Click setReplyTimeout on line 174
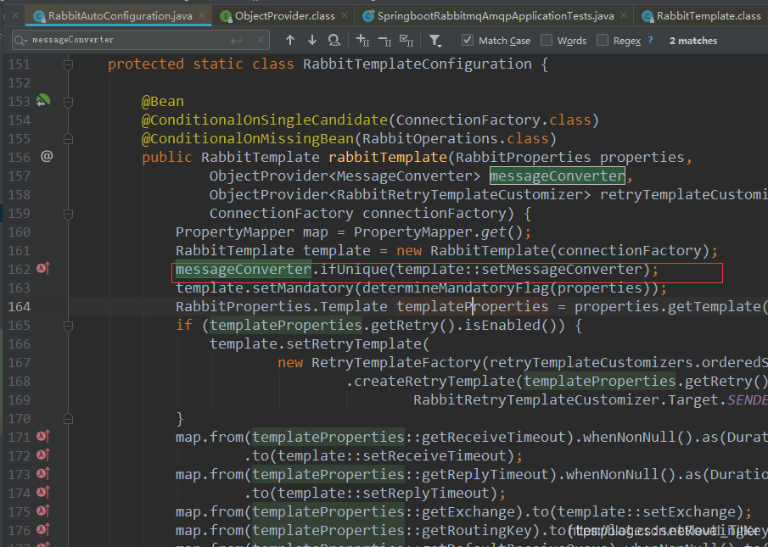Image resolution: width=768 pixels, height=547 pixels. [x=426, y=494]
